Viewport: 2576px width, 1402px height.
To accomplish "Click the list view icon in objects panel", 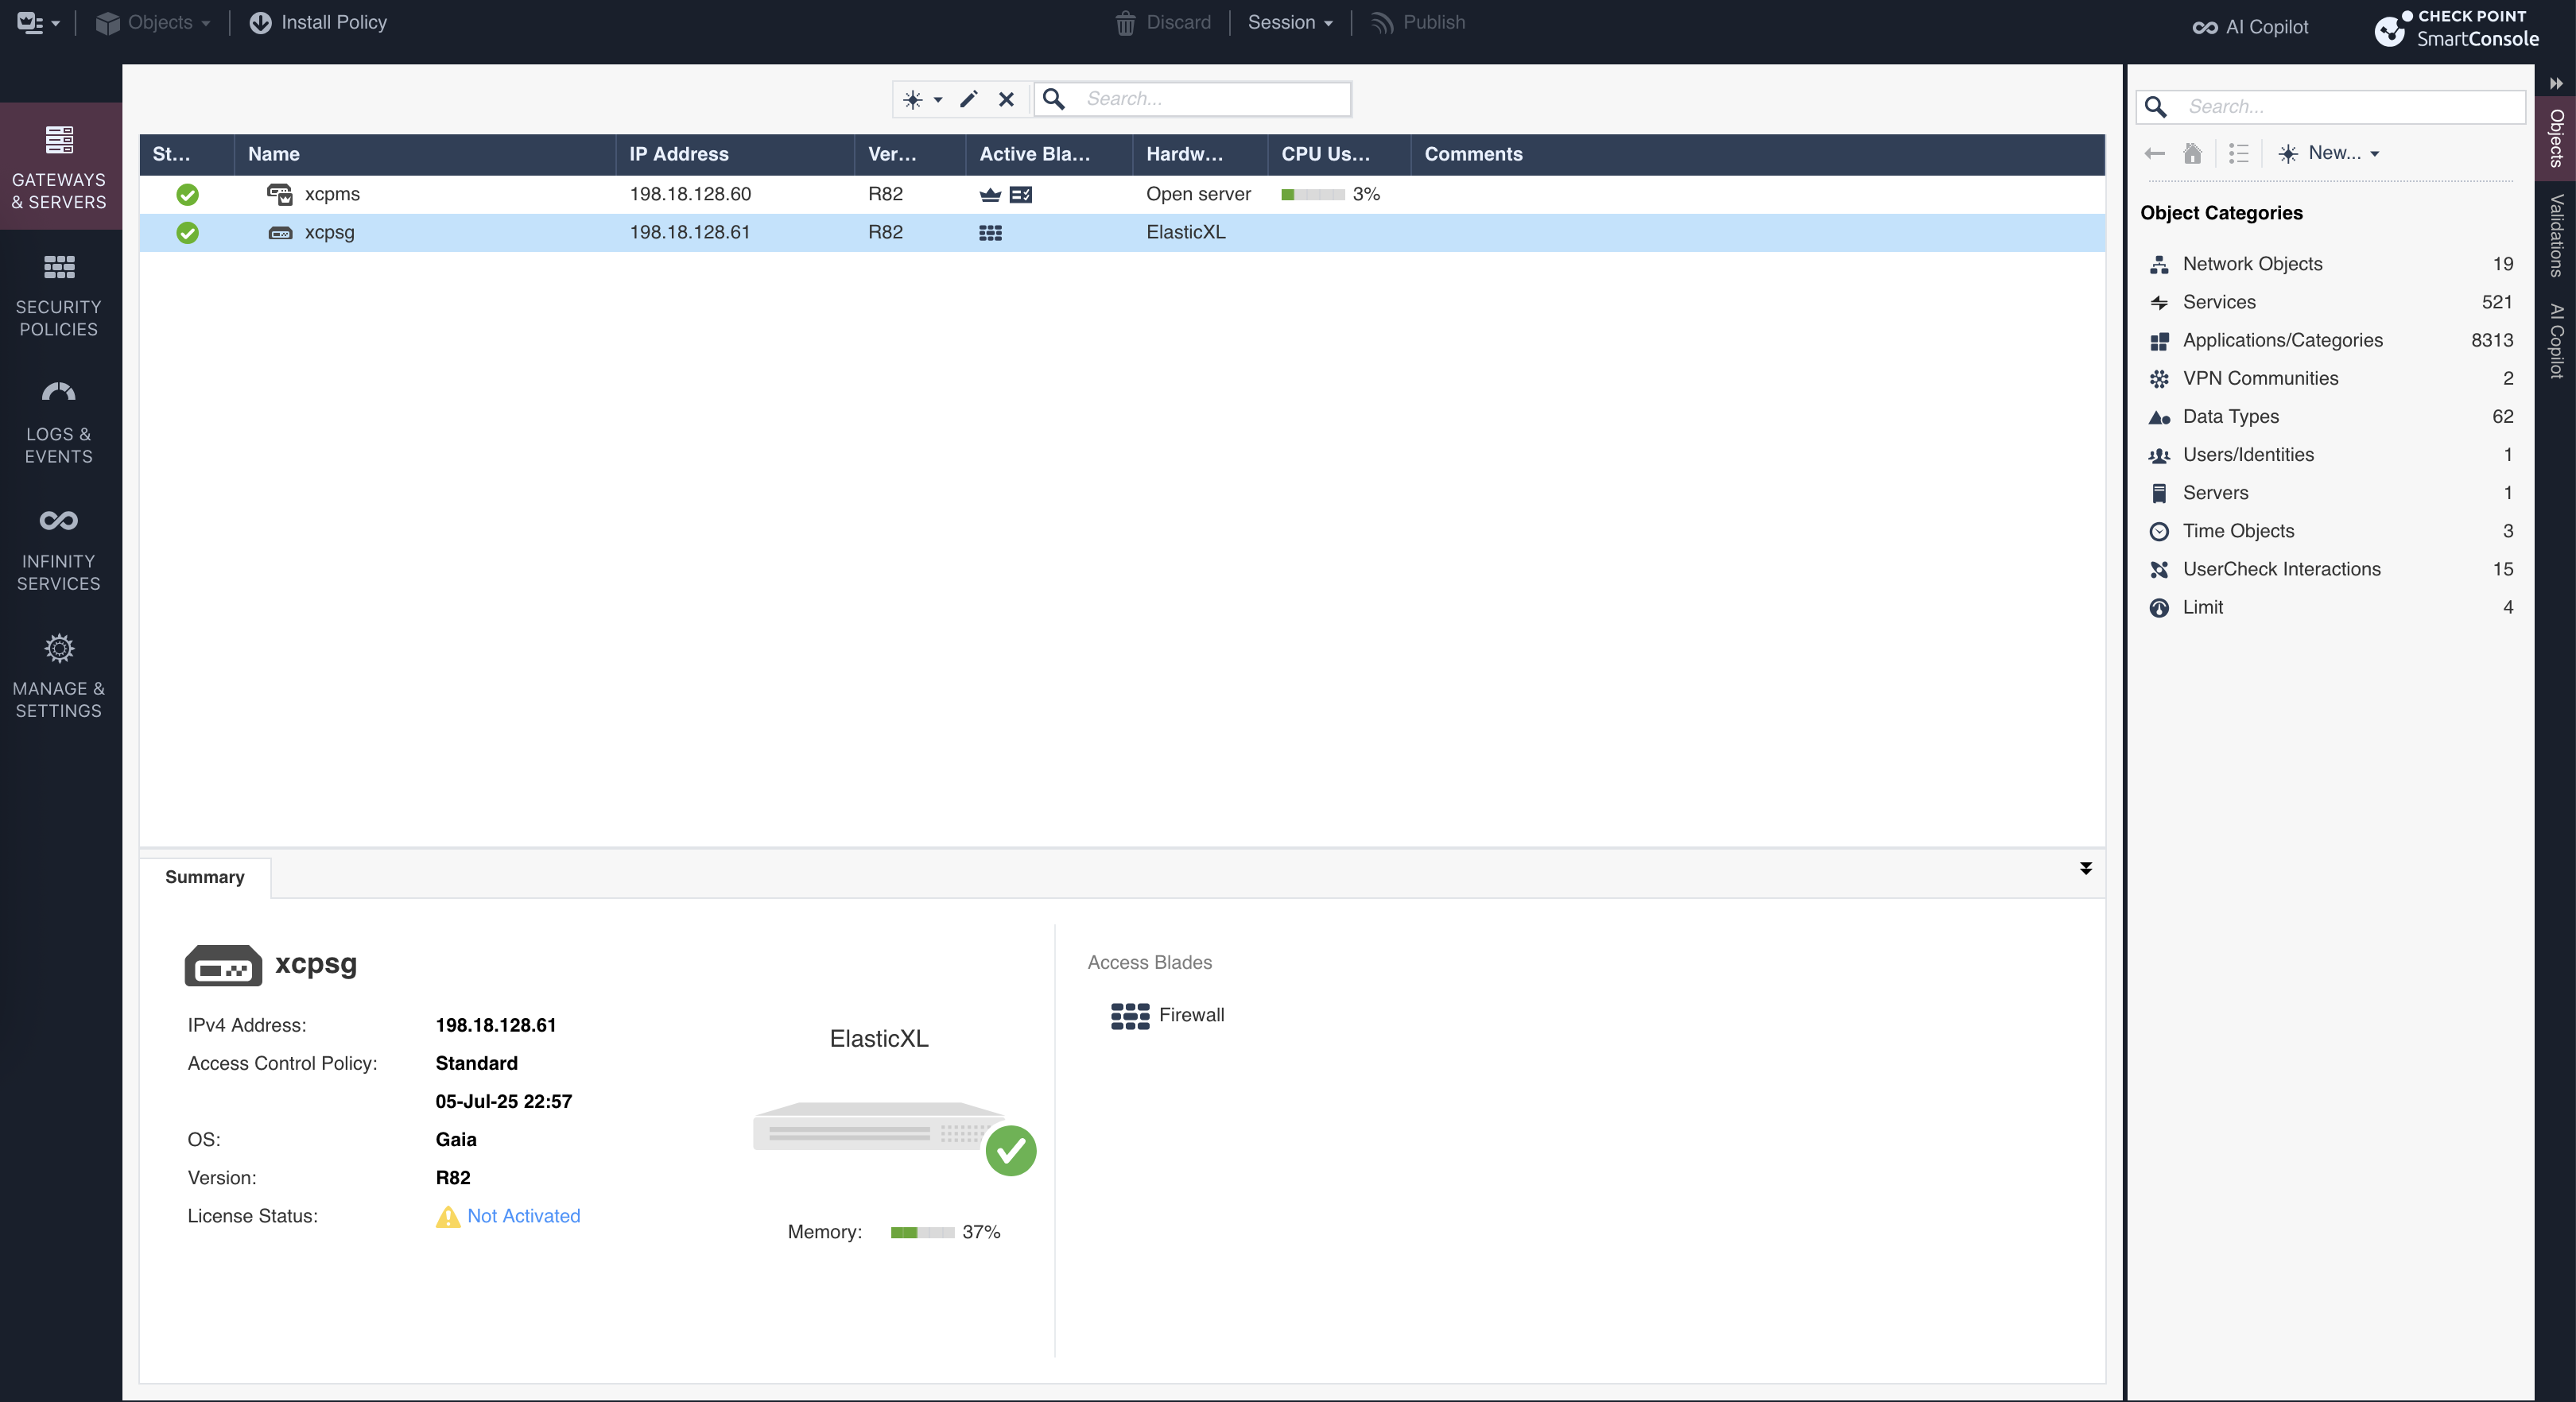I will [x=2238, y=153].
